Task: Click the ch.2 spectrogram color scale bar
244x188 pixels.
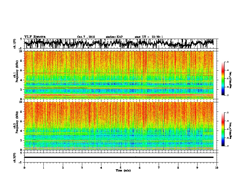Action: 223,129
